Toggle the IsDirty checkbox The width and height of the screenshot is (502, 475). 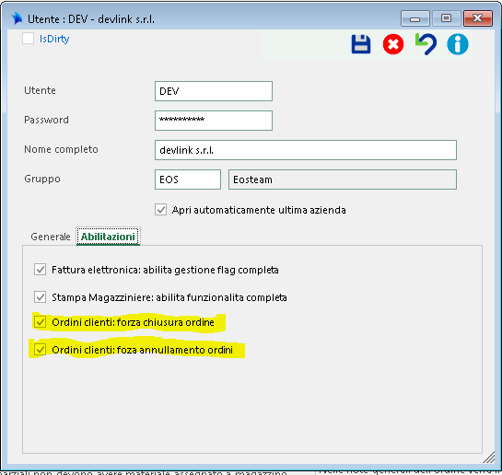pos(29,39)
